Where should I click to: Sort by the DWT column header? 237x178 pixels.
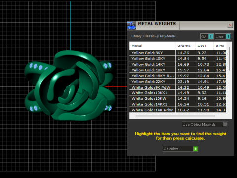pos(204,46)
